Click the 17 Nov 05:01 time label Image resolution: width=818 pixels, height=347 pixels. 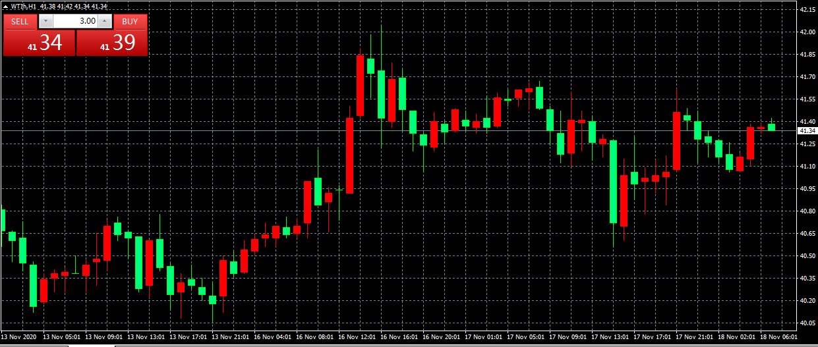(527, 336)
